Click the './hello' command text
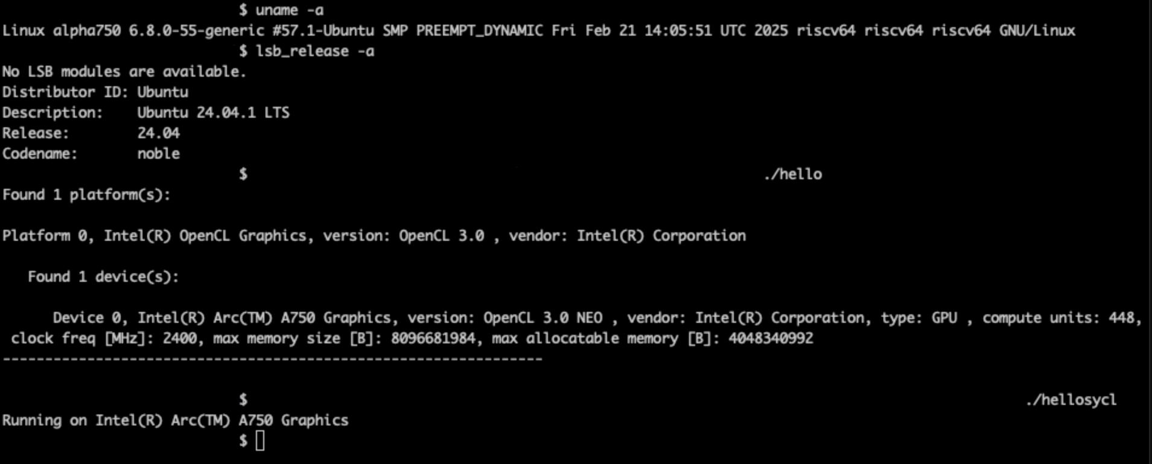The height and width of the screenshot is (464, 1152). pos(793,174)
